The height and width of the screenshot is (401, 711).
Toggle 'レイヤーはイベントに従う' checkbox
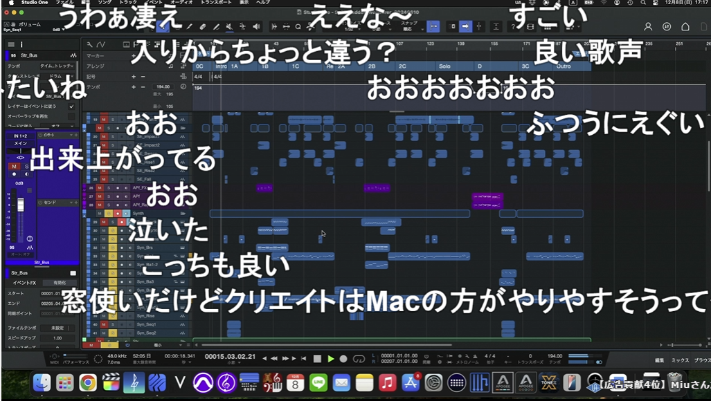coord(71,106)
